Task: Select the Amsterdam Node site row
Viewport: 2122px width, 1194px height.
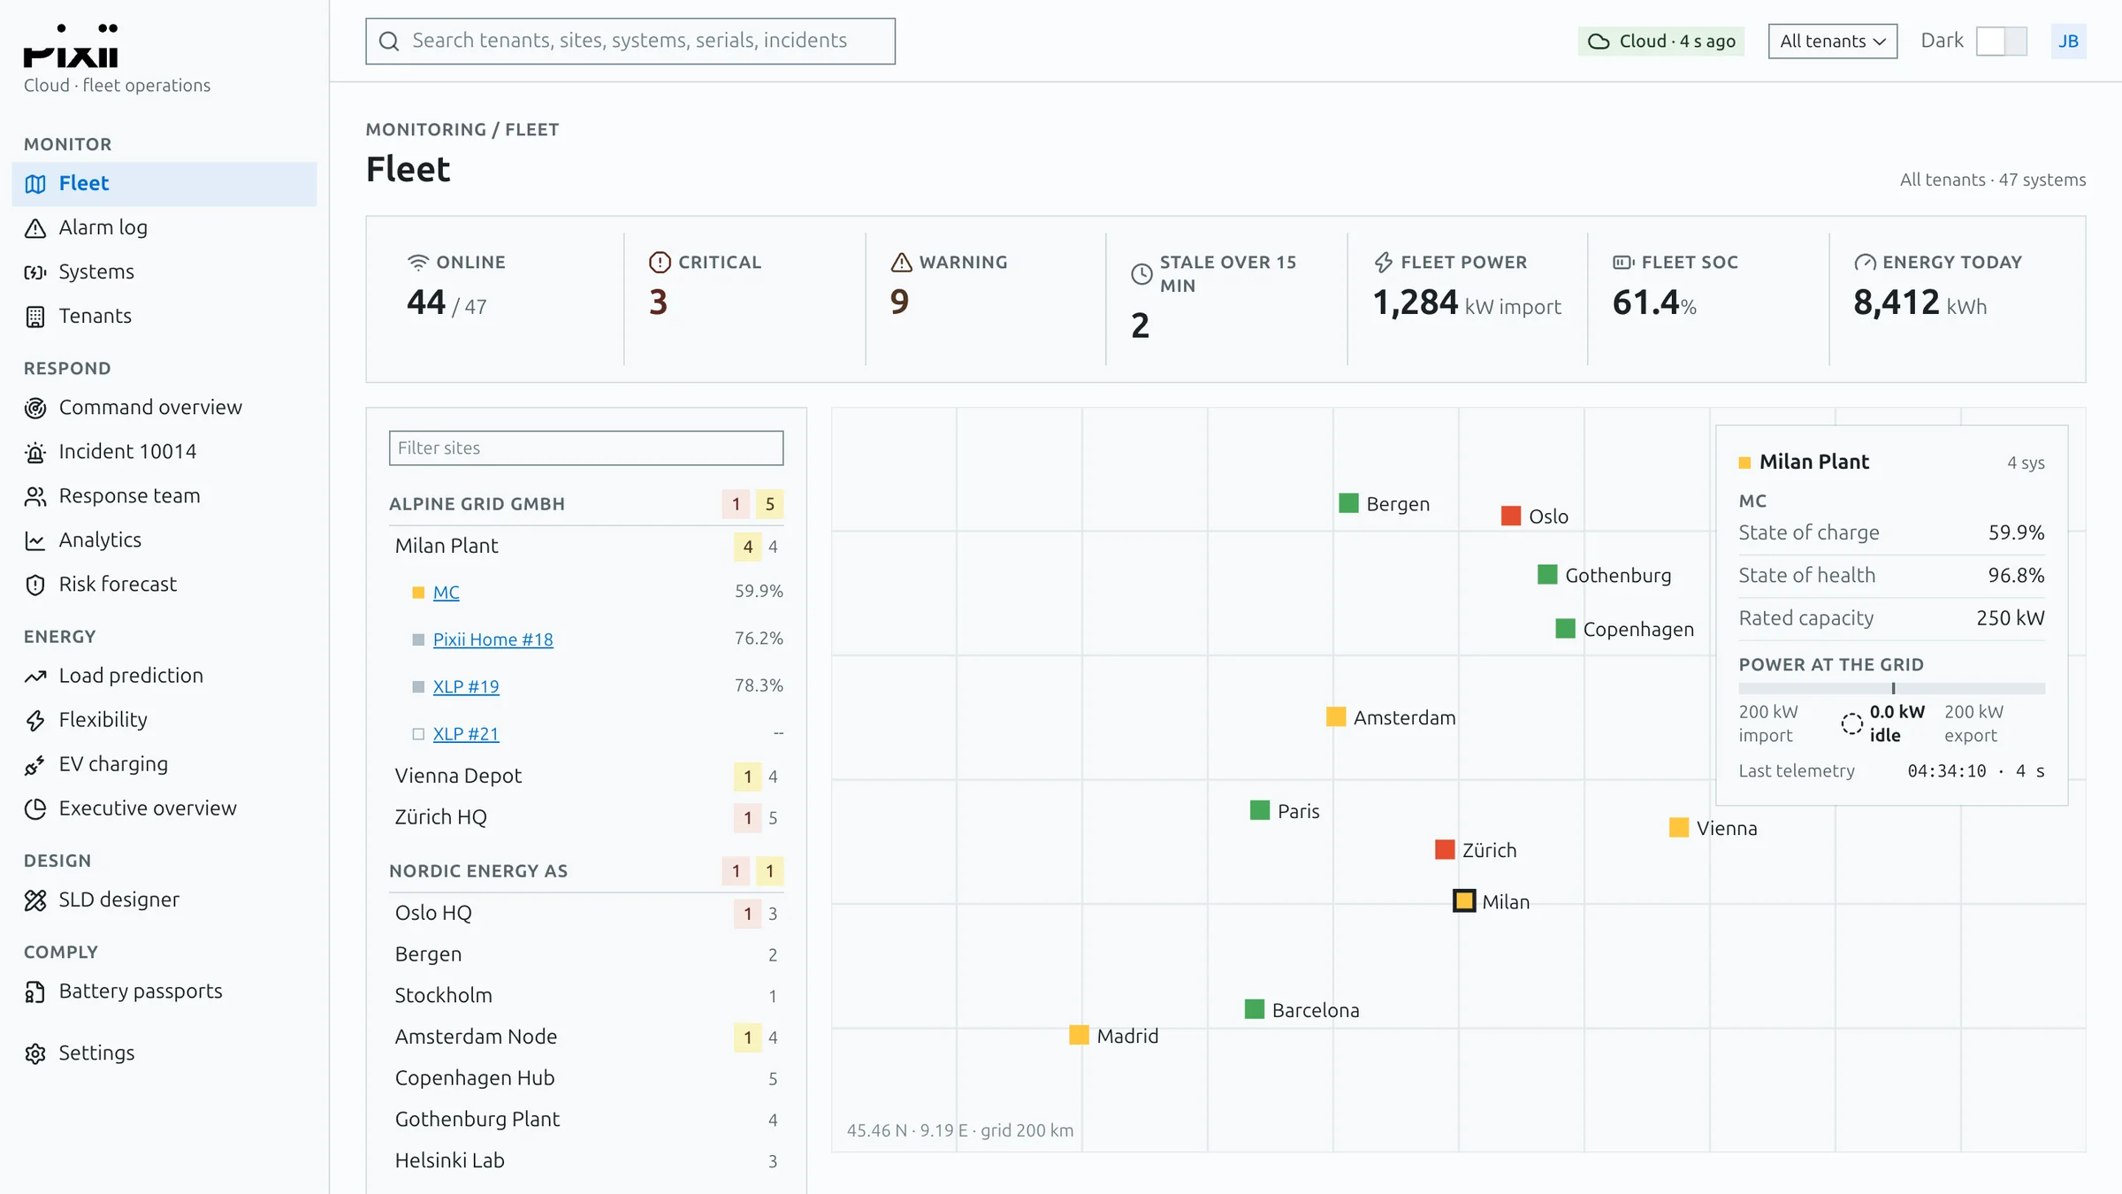Action: click(586, 1037)
